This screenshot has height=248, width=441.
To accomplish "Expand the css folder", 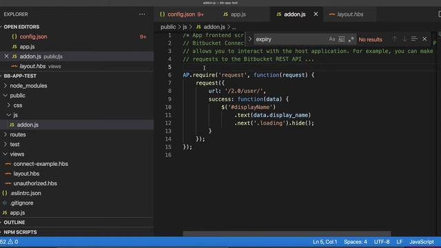I will tap(76, 105).
